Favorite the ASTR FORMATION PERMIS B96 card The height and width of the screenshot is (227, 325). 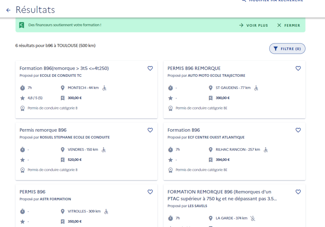(150, 192)
